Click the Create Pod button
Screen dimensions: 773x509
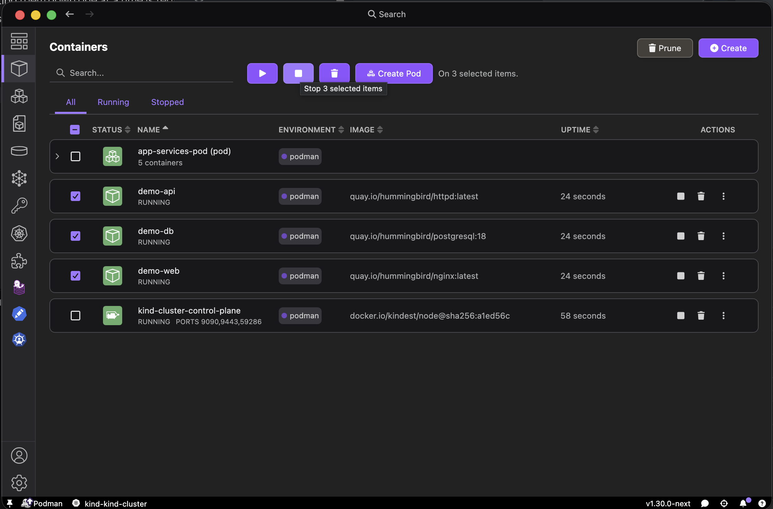click(394, 73)
